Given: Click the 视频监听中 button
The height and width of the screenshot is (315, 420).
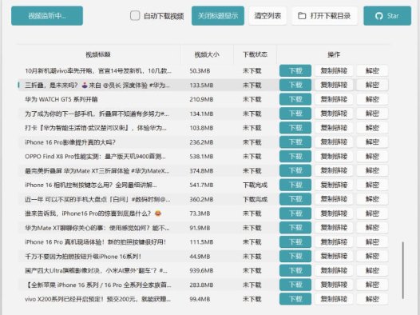Looking at the screenshot, I should click(x=47, y=16).
